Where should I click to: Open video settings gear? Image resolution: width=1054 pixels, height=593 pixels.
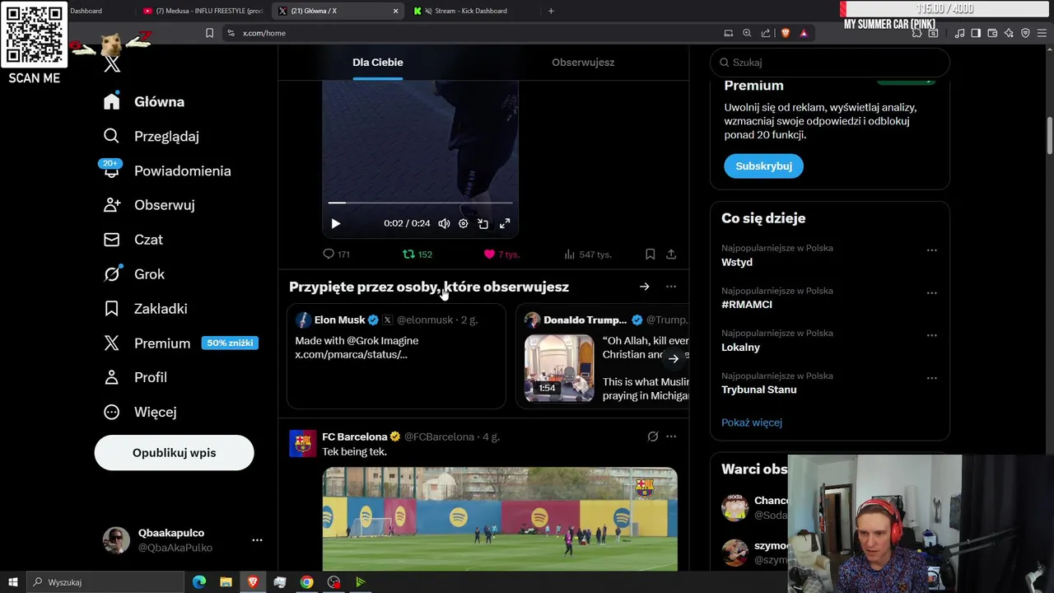(464, 223)
